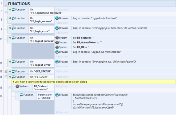This screenshot has width=176, height=115.
Task: Select Parameter 0 = "MOBILE" condition text
Action: 45,96
